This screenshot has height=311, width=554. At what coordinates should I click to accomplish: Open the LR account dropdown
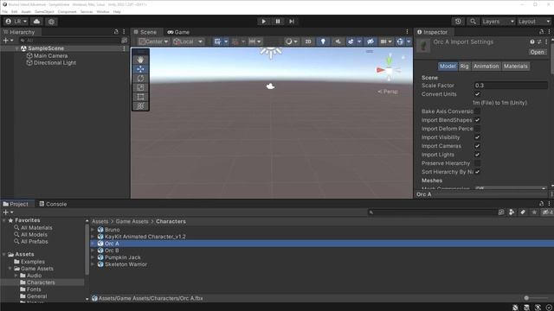(x=16, y=22)
